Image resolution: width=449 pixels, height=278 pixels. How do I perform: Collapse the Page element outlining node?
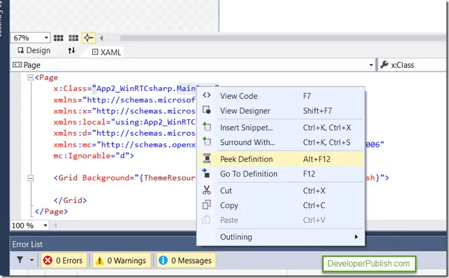[x=30, y=78]
